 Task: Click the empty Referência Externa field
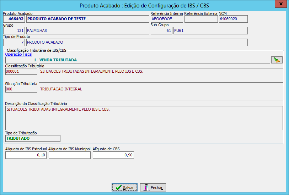(201, 19)
